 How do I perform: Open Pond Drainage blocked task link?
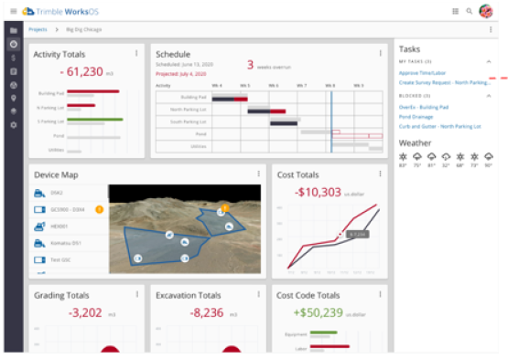416,117
